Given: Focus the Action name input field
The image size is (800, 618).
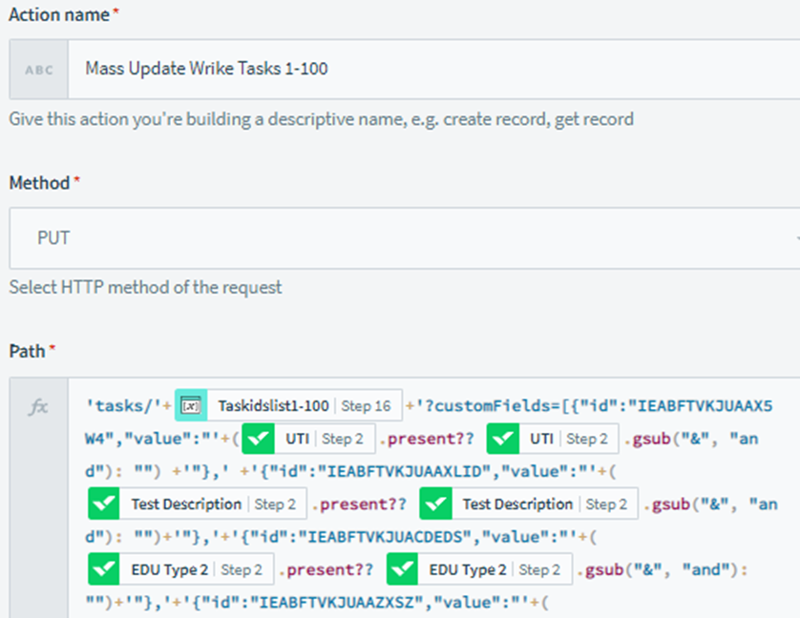Looking at the screenshot, I should click(x=430, y=69).
